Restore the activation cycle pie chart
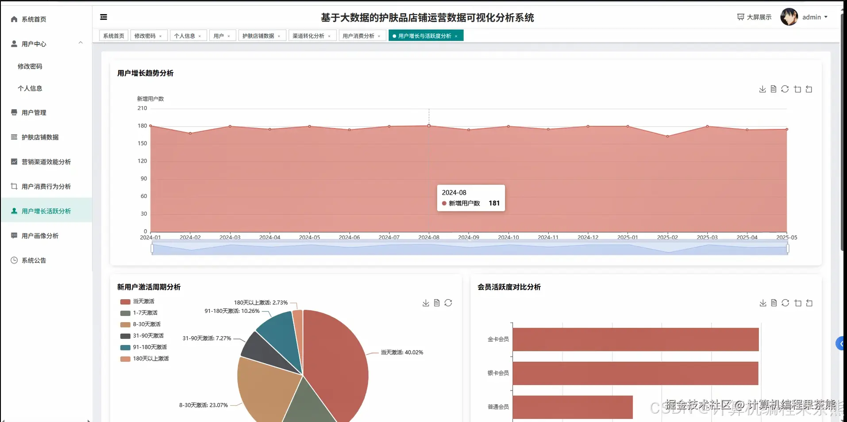The width and height of the screenshot is (847, 422). [448, 303]
